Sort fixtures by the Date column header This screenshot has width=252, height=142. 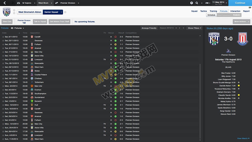[4, 33]
